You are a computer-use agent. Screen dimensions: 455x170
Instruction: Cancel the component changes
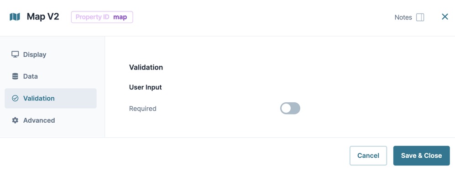368,155
